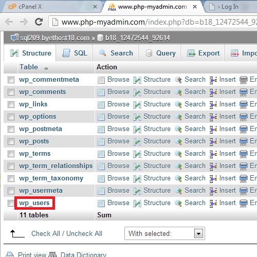Click Search text for wp_posts
This screenshot has height=257, width=257.
(195, 141)
